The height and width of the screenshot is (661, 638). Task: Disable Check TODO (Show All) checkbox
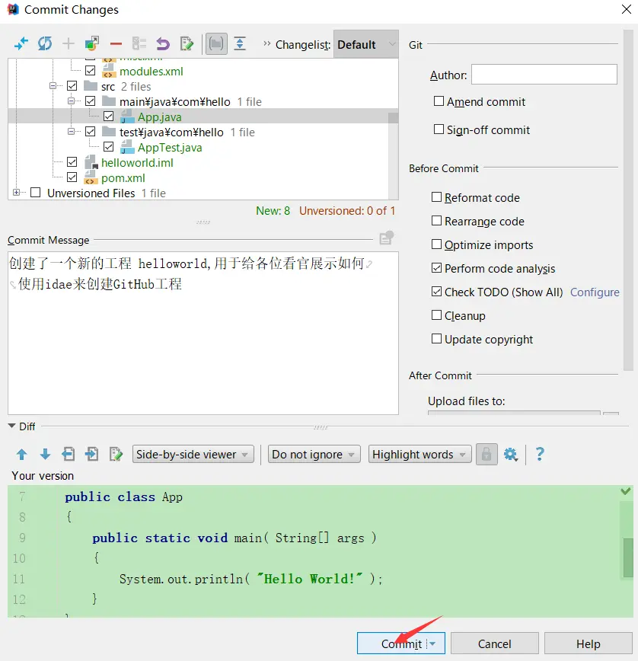[436, 292]
